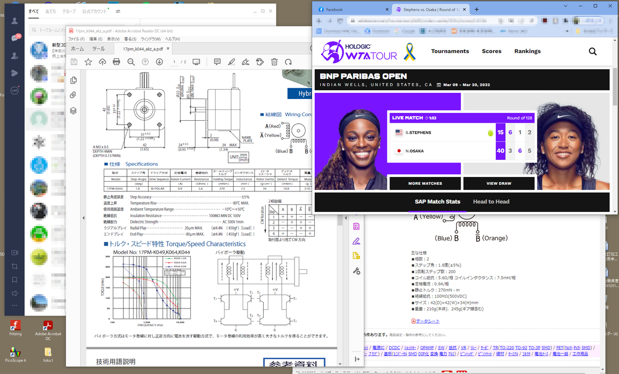Open Adobe Acrobat DC desktop shortcut
This screenshot has height=374, width=619.
tap(48, 330)
